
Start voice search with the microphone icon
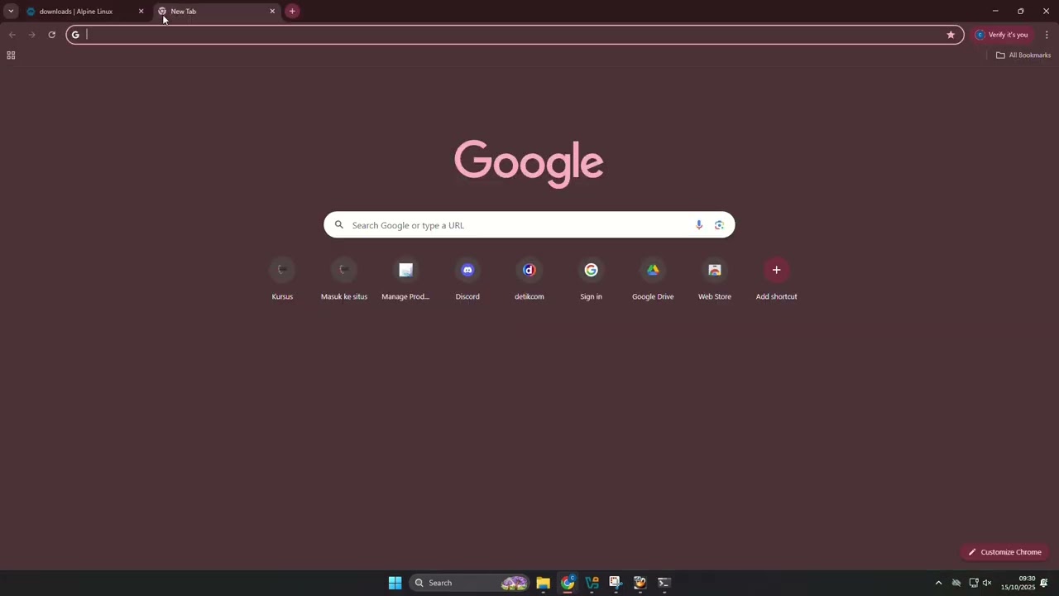pos(699,225)
